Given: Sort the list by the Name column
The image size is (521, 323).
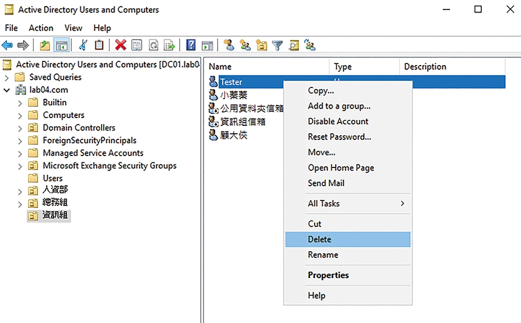Looking at the screenshot, I should tap(267, 67).
